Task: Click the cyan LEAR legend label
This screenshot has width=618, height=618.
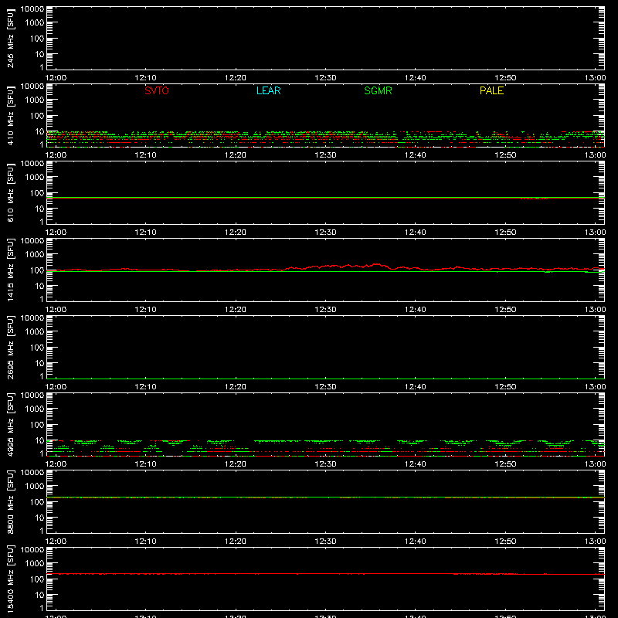Action: (x=268, y=90)
